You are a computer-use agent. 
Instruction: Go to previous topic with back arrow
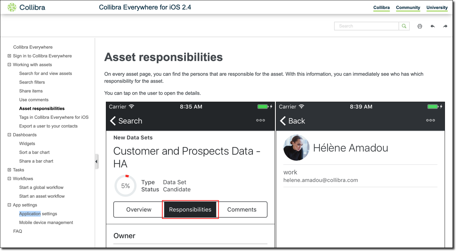coord(432,26)
